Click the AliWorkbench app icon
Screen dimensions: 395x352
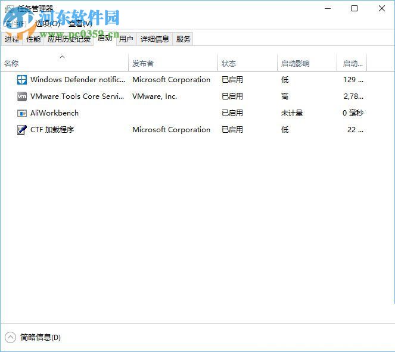[x=22, y=113]
